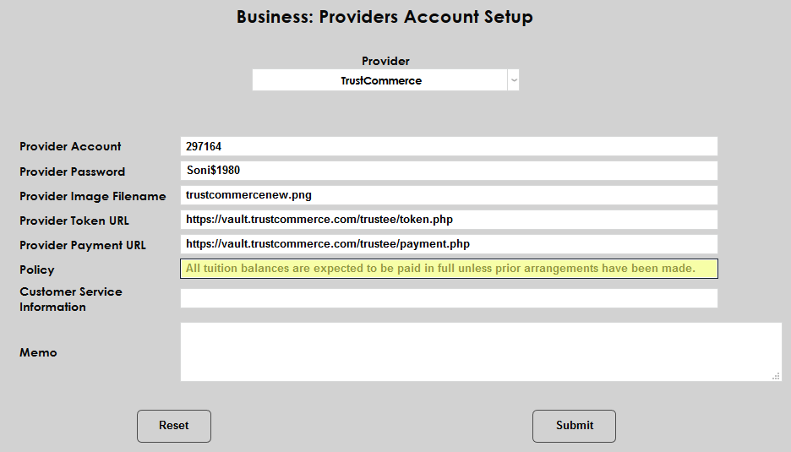Focus the Provider Account field with 297164
The width and height of the screenshot is (791, 452).
pyautogui.click(x=449, y=146)
